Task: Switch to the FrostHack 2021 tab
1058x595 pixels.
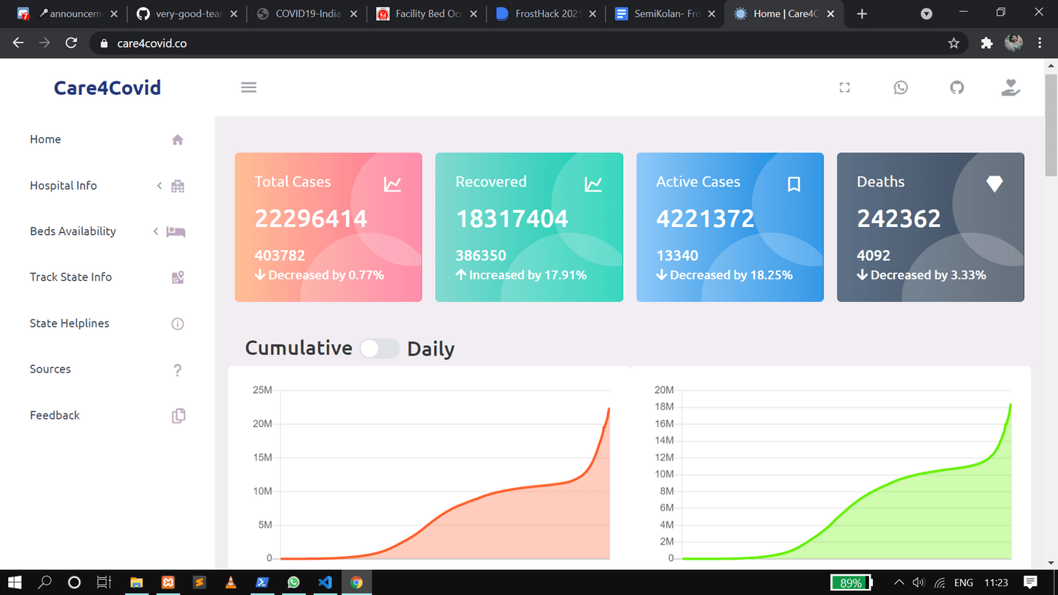Action: (x=546, y=14)
